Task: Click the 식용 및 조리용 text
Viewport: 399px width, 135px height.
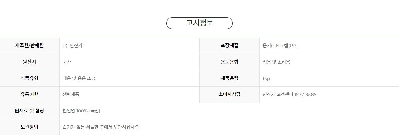Action: coord(276,62)
